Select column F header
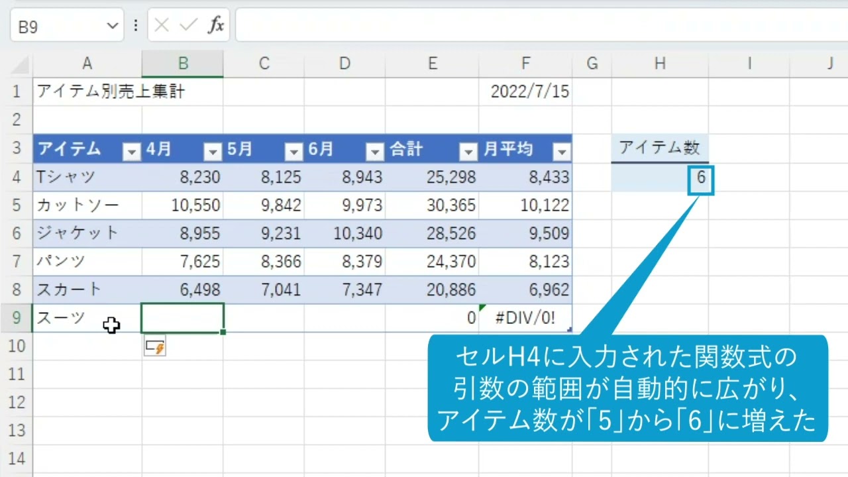 525,64
